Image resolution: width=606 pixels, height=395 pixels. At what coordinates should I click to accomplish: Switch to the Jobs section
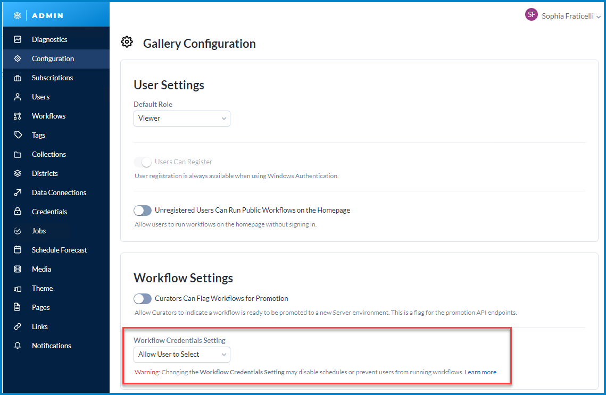[x=18, y=231]
